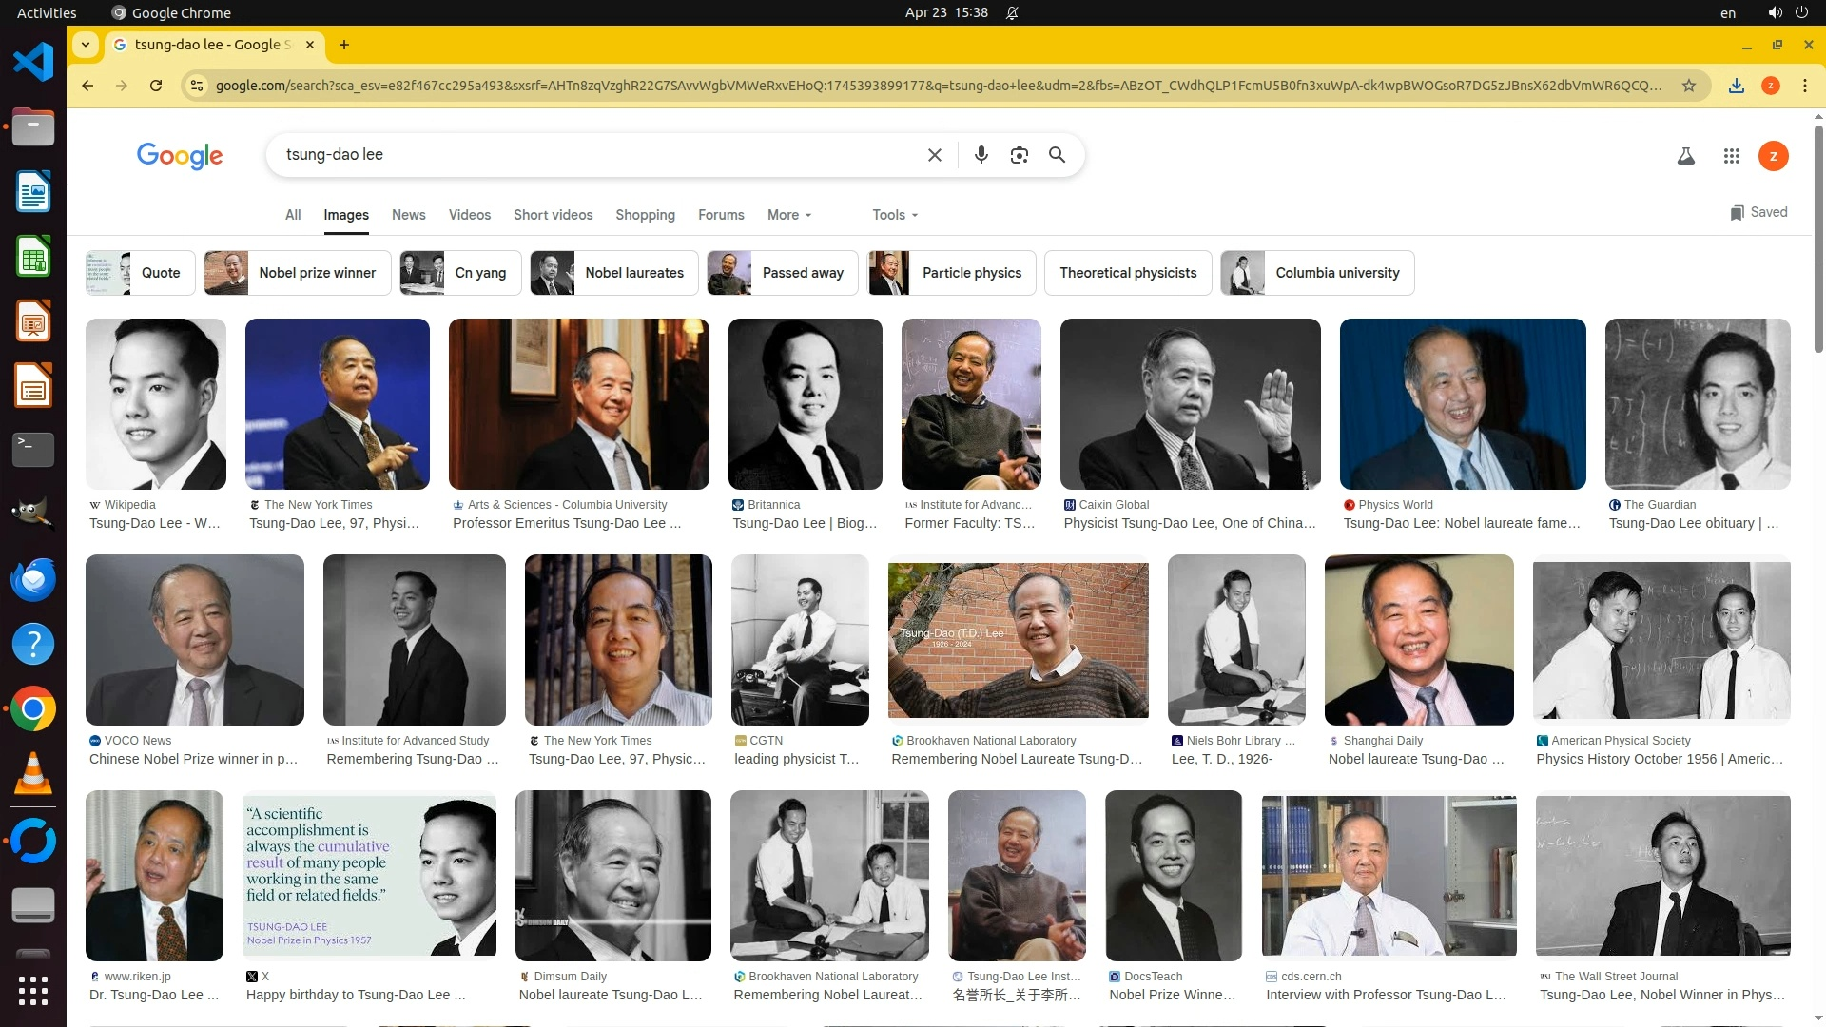1826x1027 pixels.
Task: Open the Google apps grid
Action: click(1731, 156)
